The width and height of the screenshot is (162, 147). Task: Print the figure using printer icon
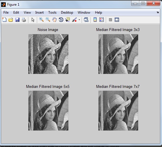(24, 20)
